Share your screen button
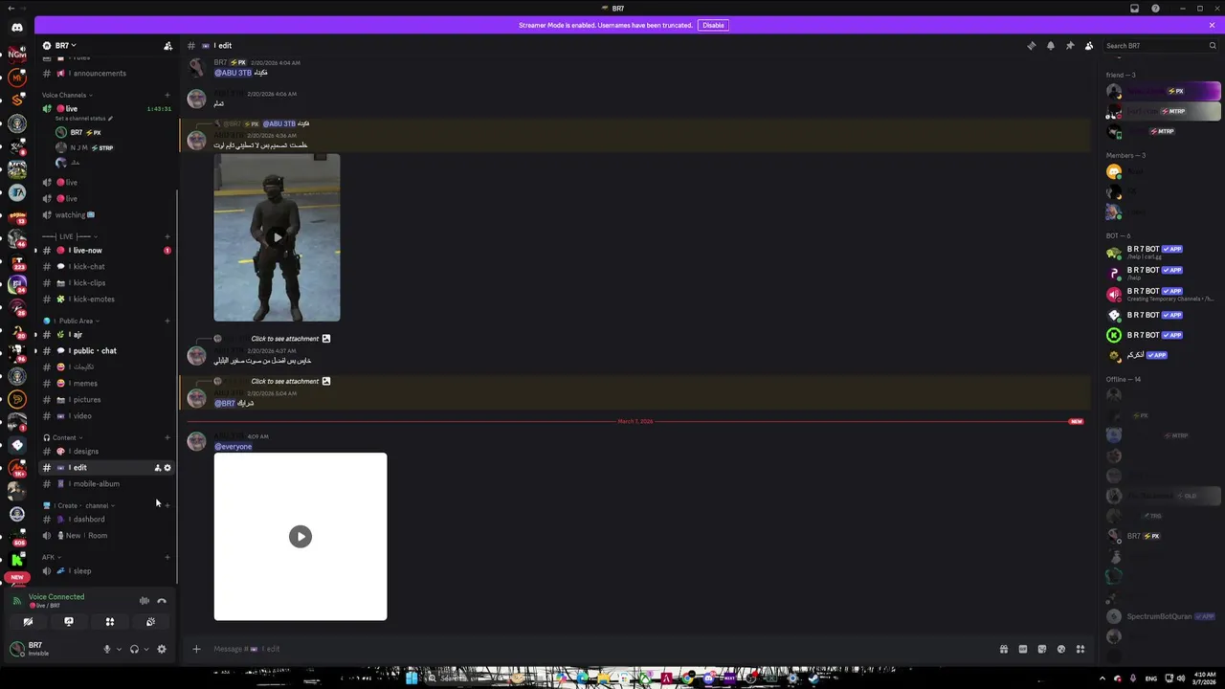 click(x=69, y=622)
